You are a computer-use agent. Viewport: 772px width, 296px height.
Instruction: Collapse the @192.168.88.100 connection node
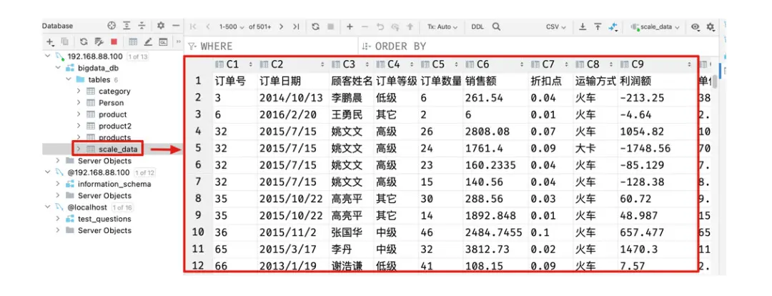[x=48, y=172]
